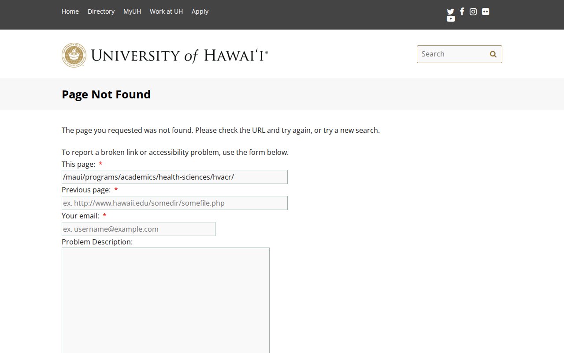Screen dimensions: 564x353
Task: Click the University of Hawaii seal logo
Action: (x=74, y=55)
